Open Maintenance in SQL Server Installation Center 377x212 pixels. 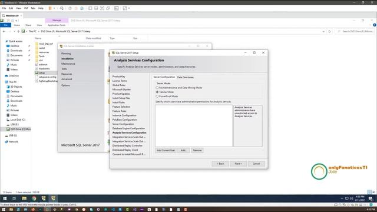(x=68, y=64)
